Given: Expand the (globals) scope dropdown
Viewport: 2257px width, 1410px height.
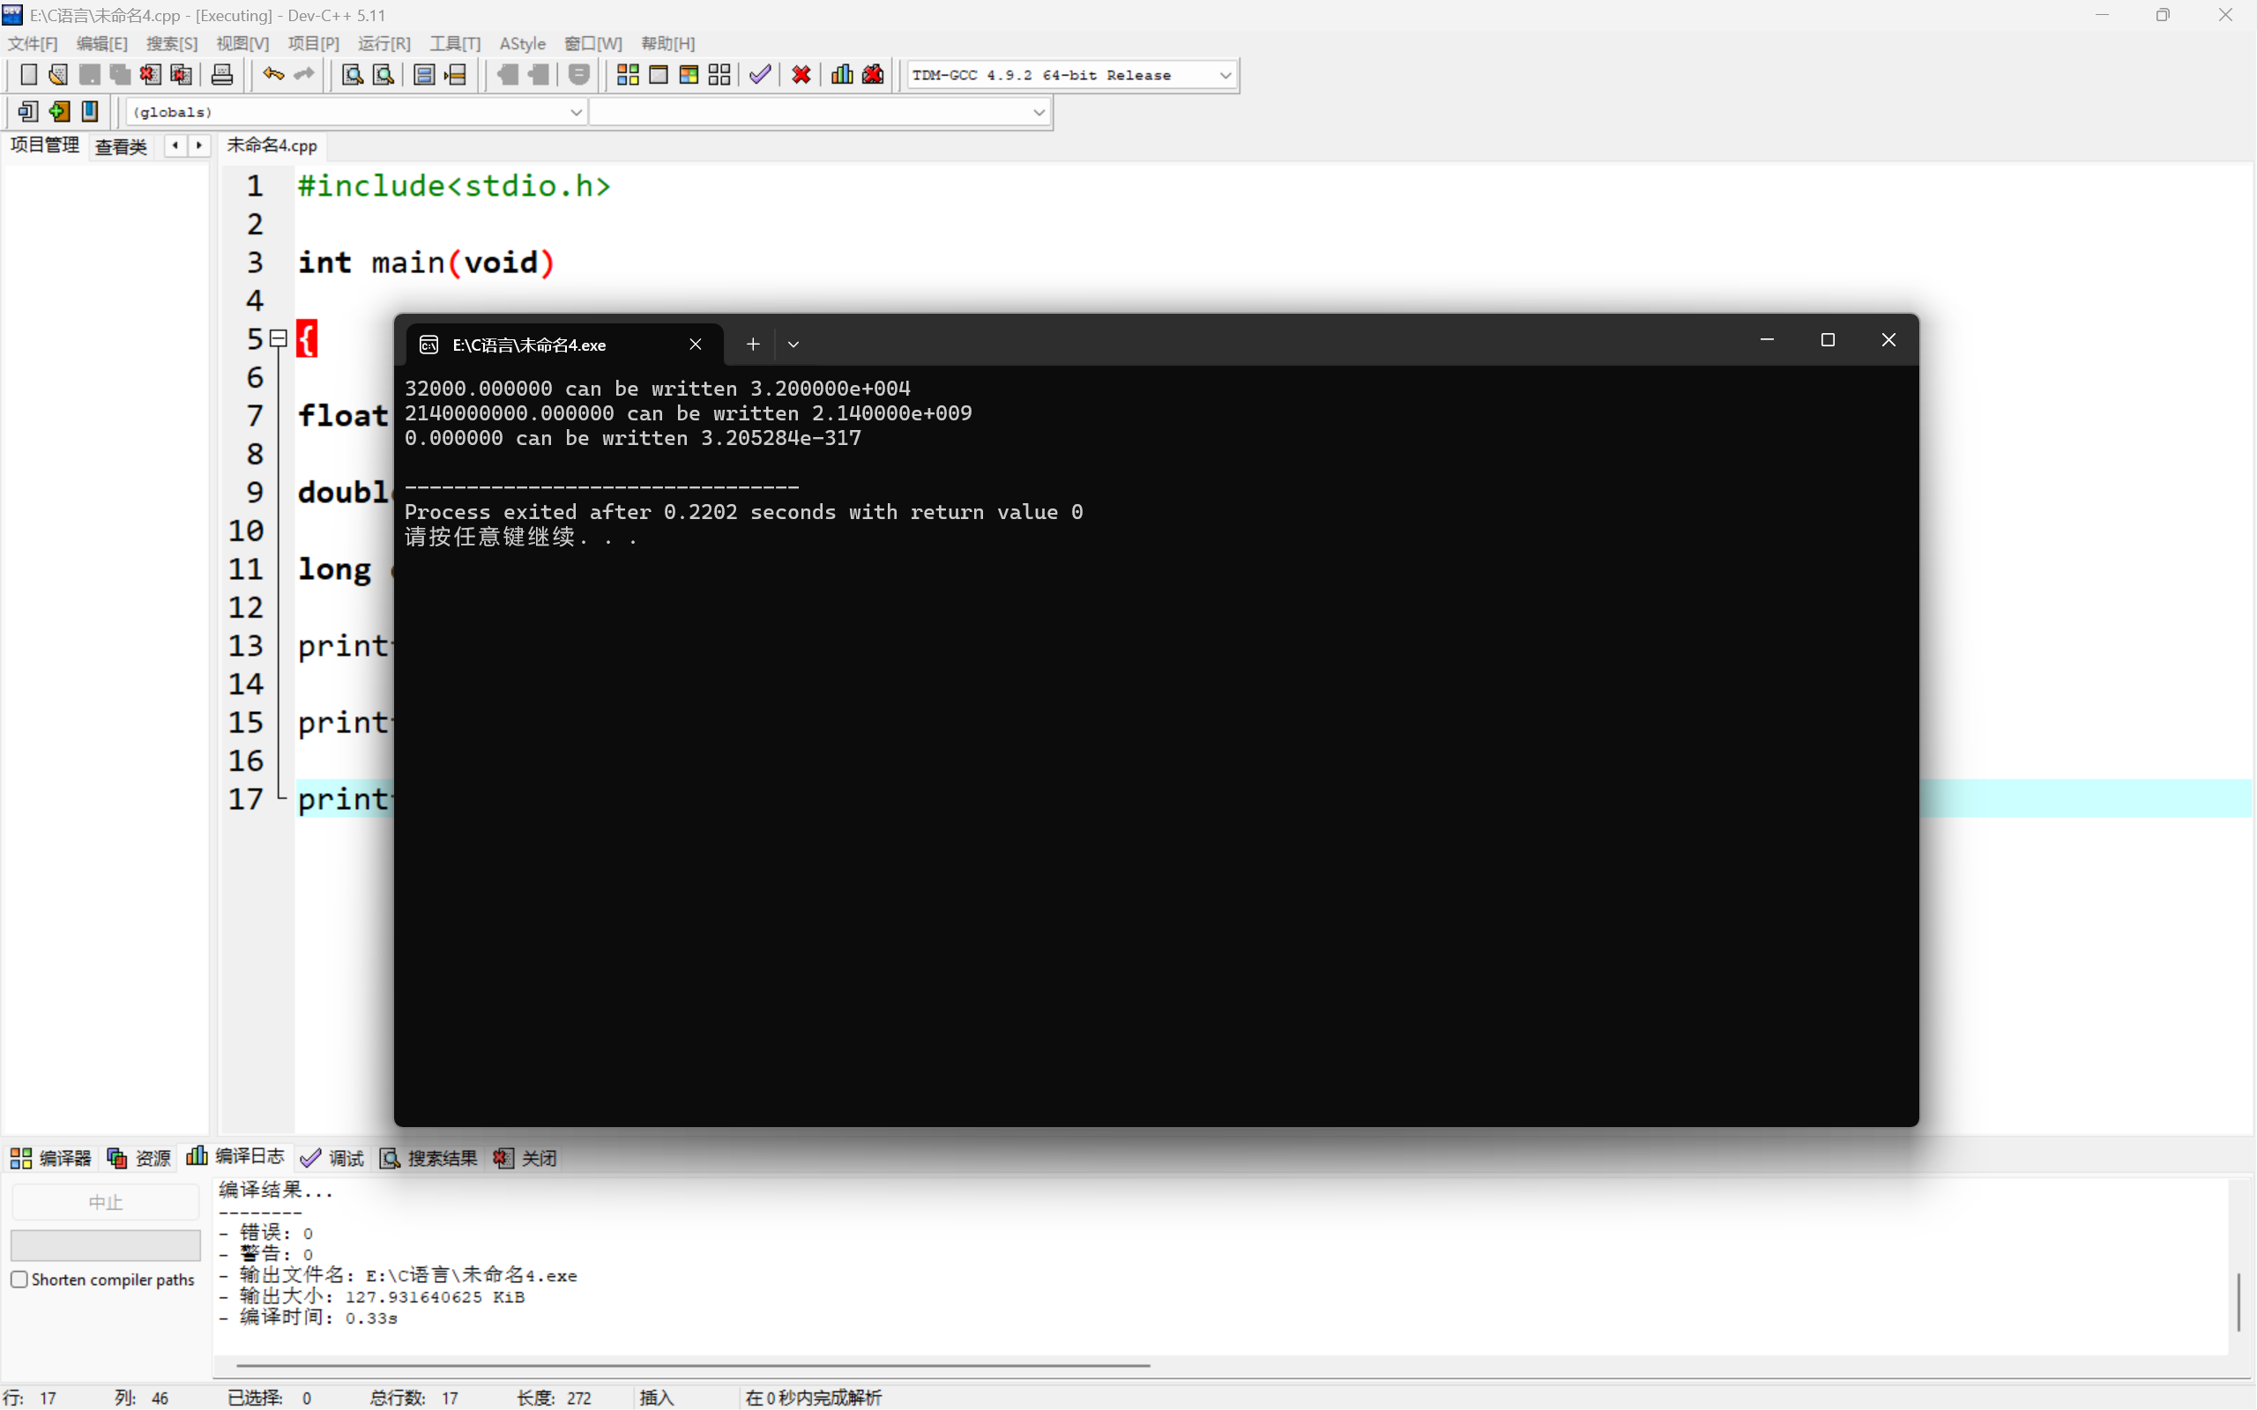Looking at the screenshot, I should point(576,112).
